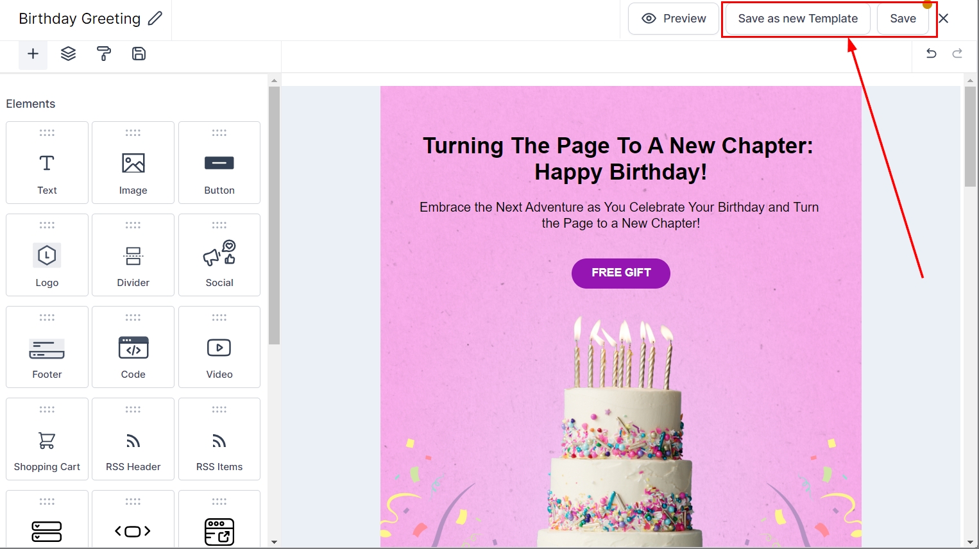The image size is (979, 549).
Task: Open the paint roller styles tab
Action: (104, 54)
